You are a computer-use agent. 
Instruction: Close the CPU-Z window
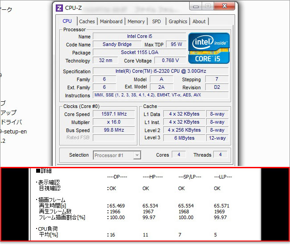point(224,6)
